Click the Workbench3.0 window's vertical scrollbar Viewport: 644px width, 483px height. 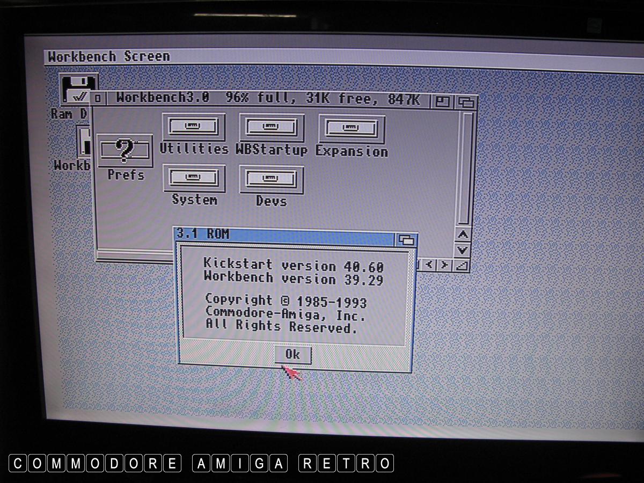(x=467, y=166)
